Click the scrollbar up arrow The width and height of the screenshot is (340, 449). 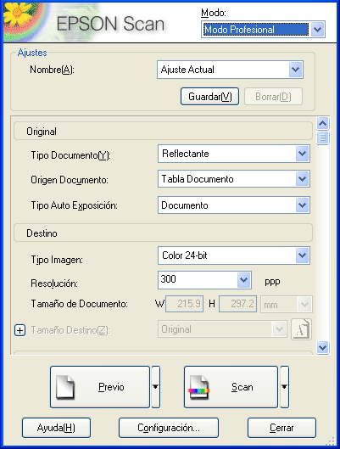point(323,124)
